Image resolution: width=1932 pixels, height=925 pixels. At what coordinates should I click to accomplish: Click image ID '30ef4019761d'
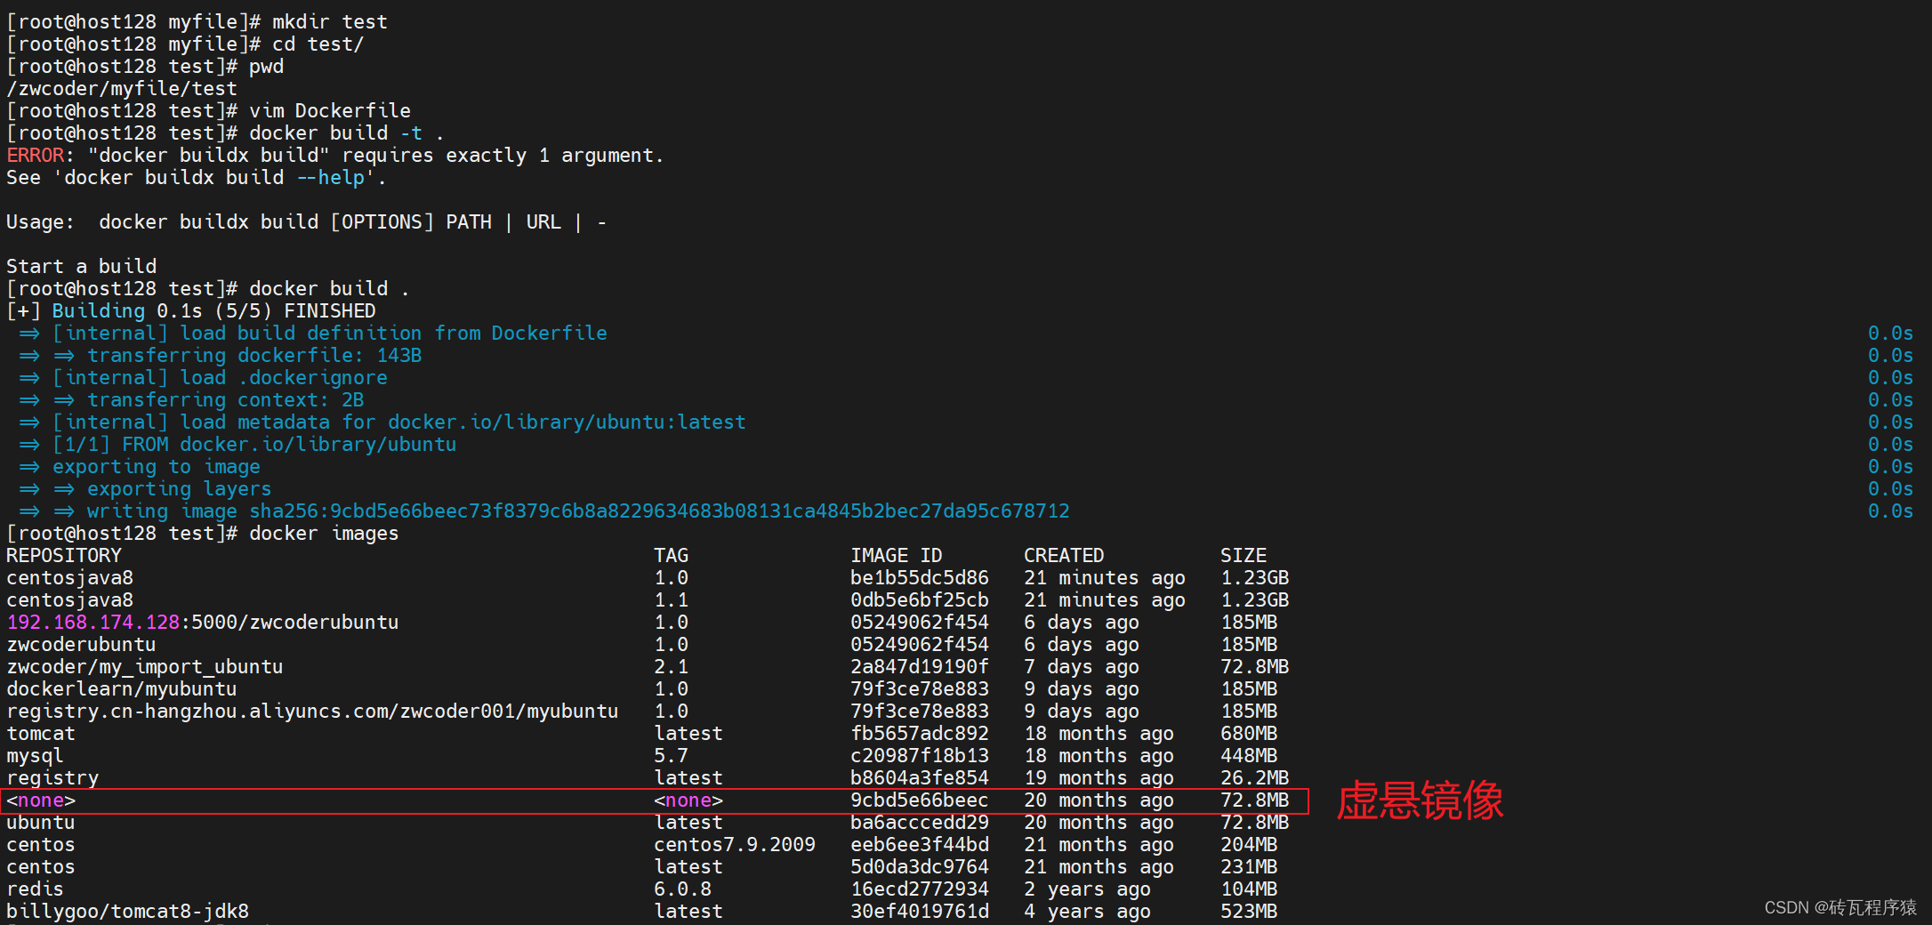click(x=920, y=911)
